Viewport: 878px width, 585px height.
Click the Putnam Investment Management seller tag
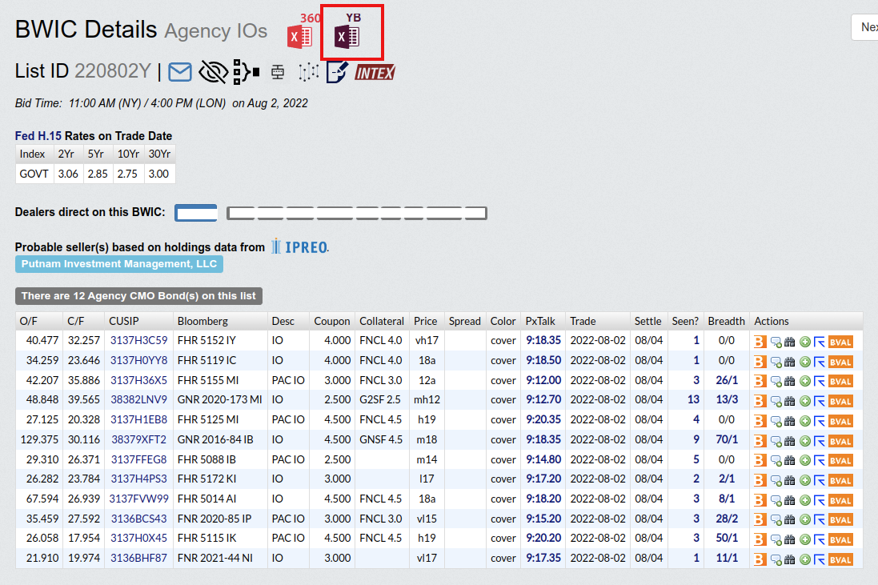[x=119, y=264]
